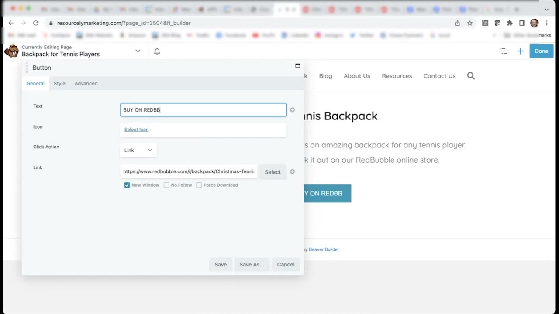The height and width of the screenshot is (314, 559).
Task: Switch to the General tab
Action: (x=35, y=83)
